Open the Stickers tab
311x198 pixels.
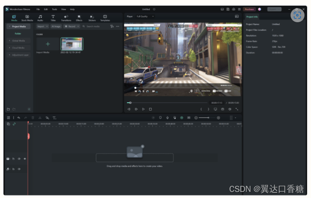coord(92,18)
